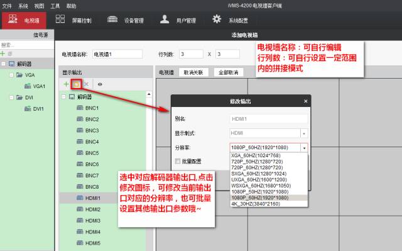Viewport: 402px width, 251px height.
Task: Click the delete X icon in output toolbar
Action: (x=87, y=84)
